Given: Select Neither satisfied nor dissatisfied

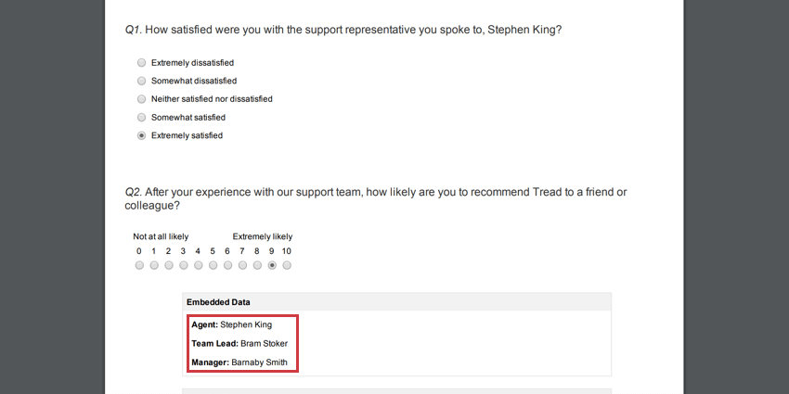Looking at the screenshot, I should coord(141,99).
